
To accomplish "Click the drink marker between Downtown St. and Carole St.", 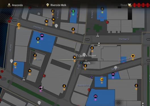I will pos(73,29).
